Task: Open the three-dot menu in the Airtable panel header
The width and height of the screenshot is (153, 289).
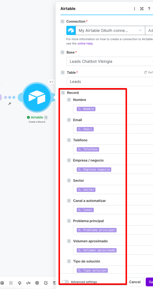Action: click(x=135, y=9)
